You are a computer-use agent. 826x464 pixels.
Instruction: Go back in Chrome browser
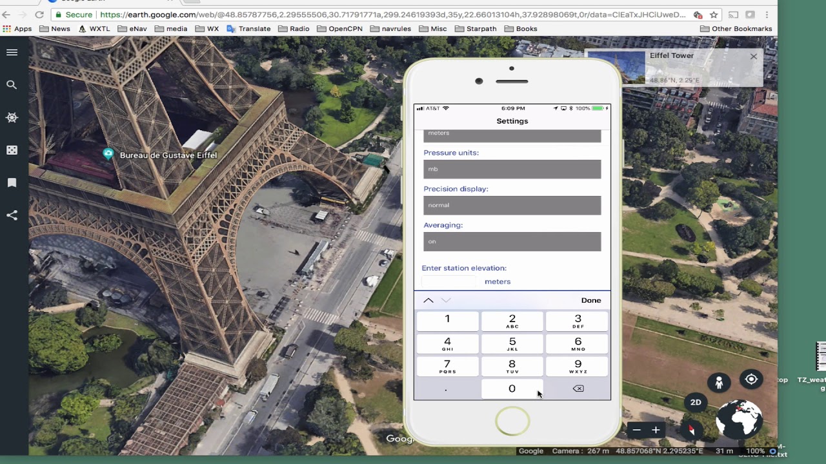6,14
